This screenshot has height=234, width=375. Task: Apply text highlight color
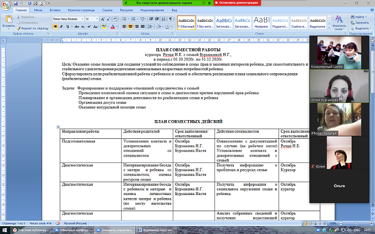click(104, 27)
